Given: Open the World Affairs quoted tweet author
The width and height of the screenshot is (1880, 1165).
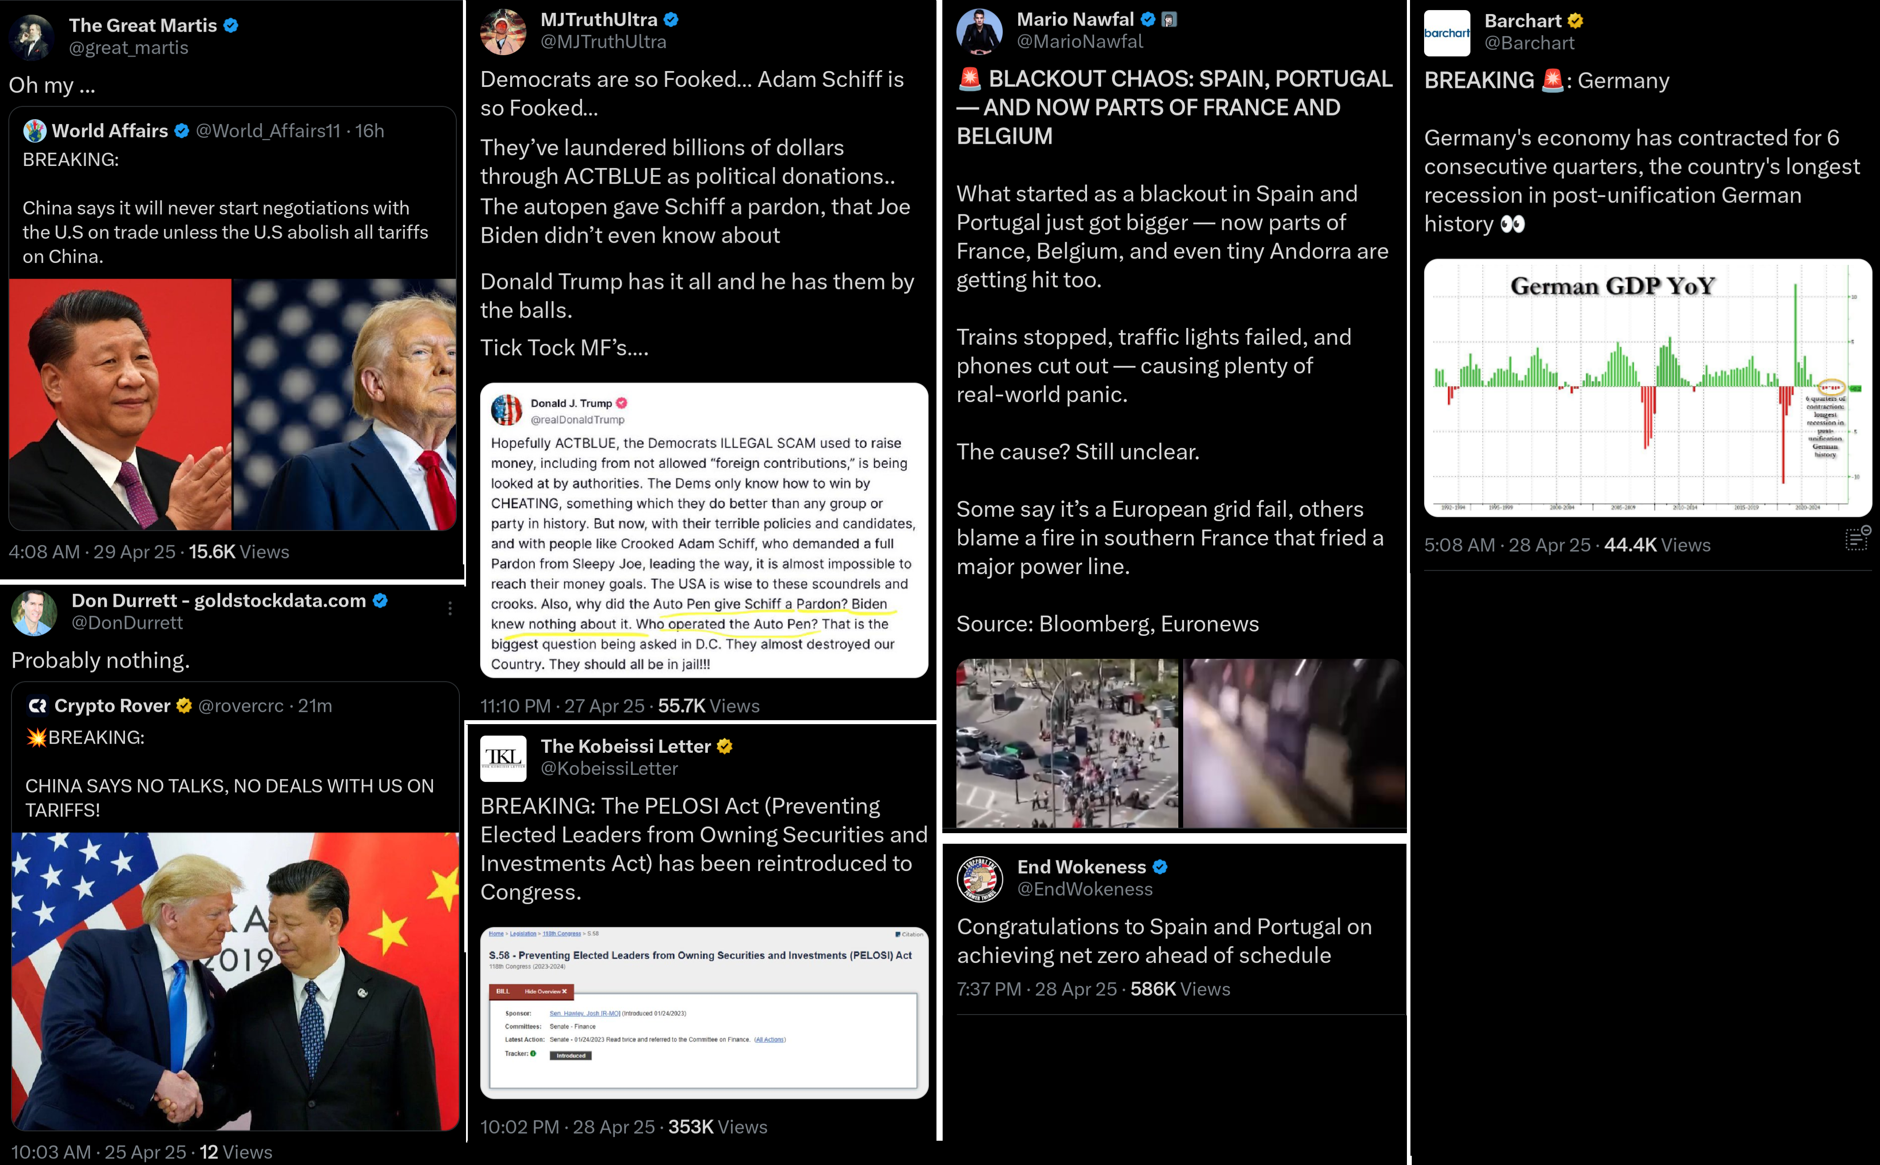Looking at the screenshot, I should [x=109, y=131].
